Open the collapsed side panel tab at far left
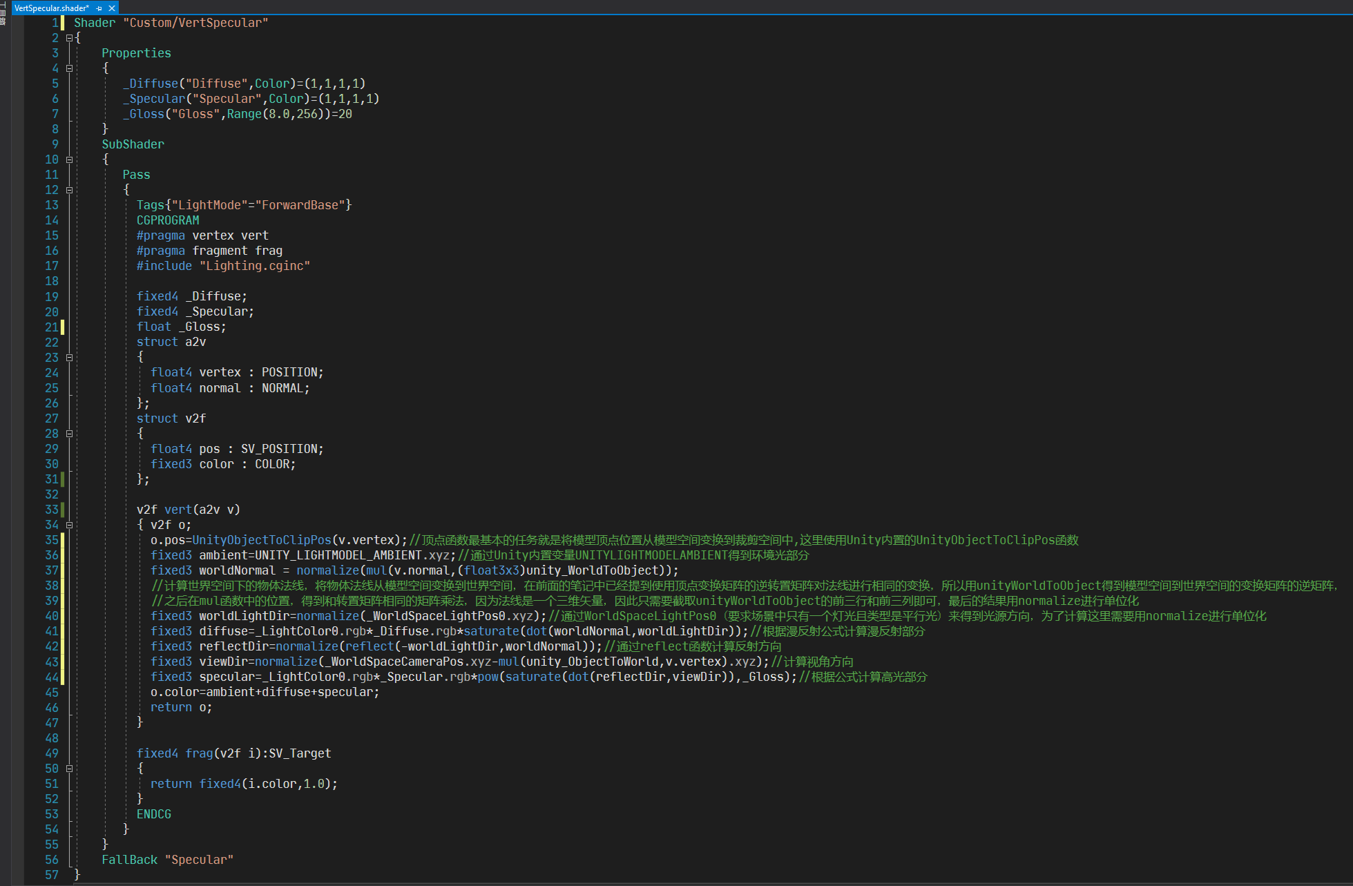 click(x=3, y=14)
